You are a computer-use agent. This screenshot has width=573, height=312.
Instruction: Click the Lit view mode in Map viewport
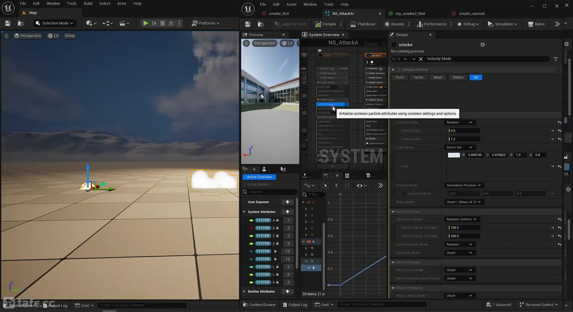53,36
